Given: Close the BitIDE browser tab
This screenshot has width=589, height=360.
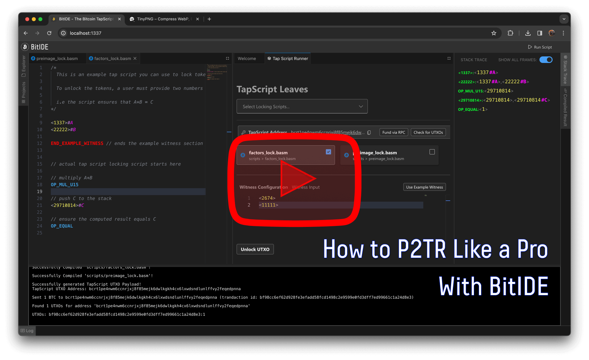Looking at the screenshot, I should [x=119, y=19].
